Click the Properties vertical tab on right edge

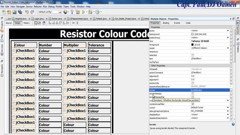(x=238, y=27)
